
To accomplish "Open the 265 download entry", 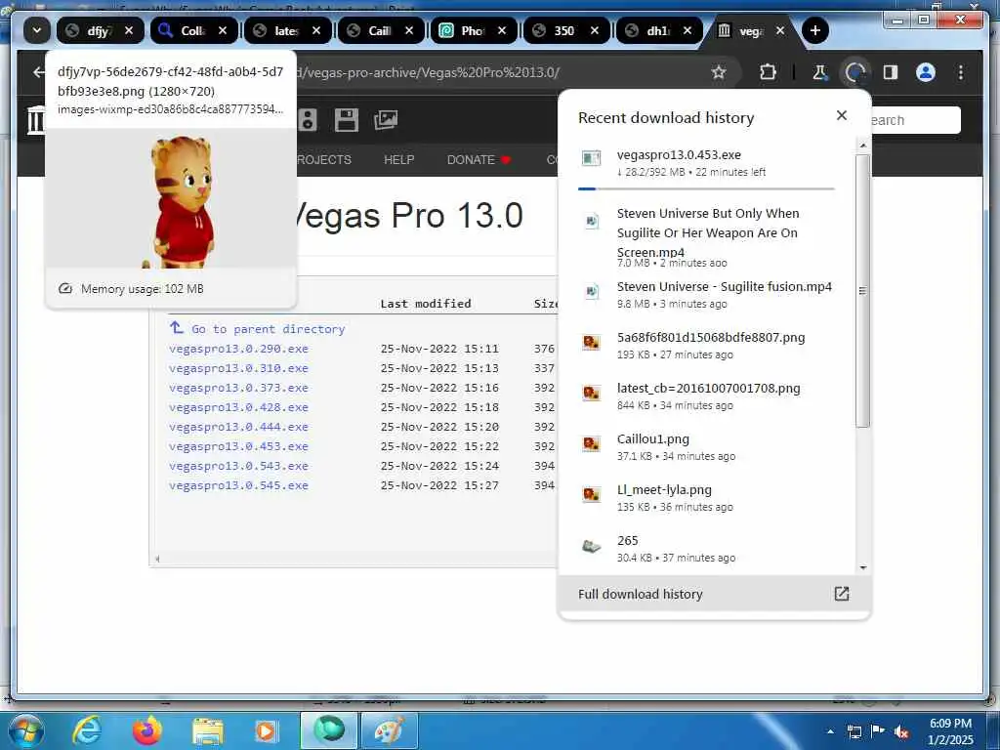I will tap(707, 548).
